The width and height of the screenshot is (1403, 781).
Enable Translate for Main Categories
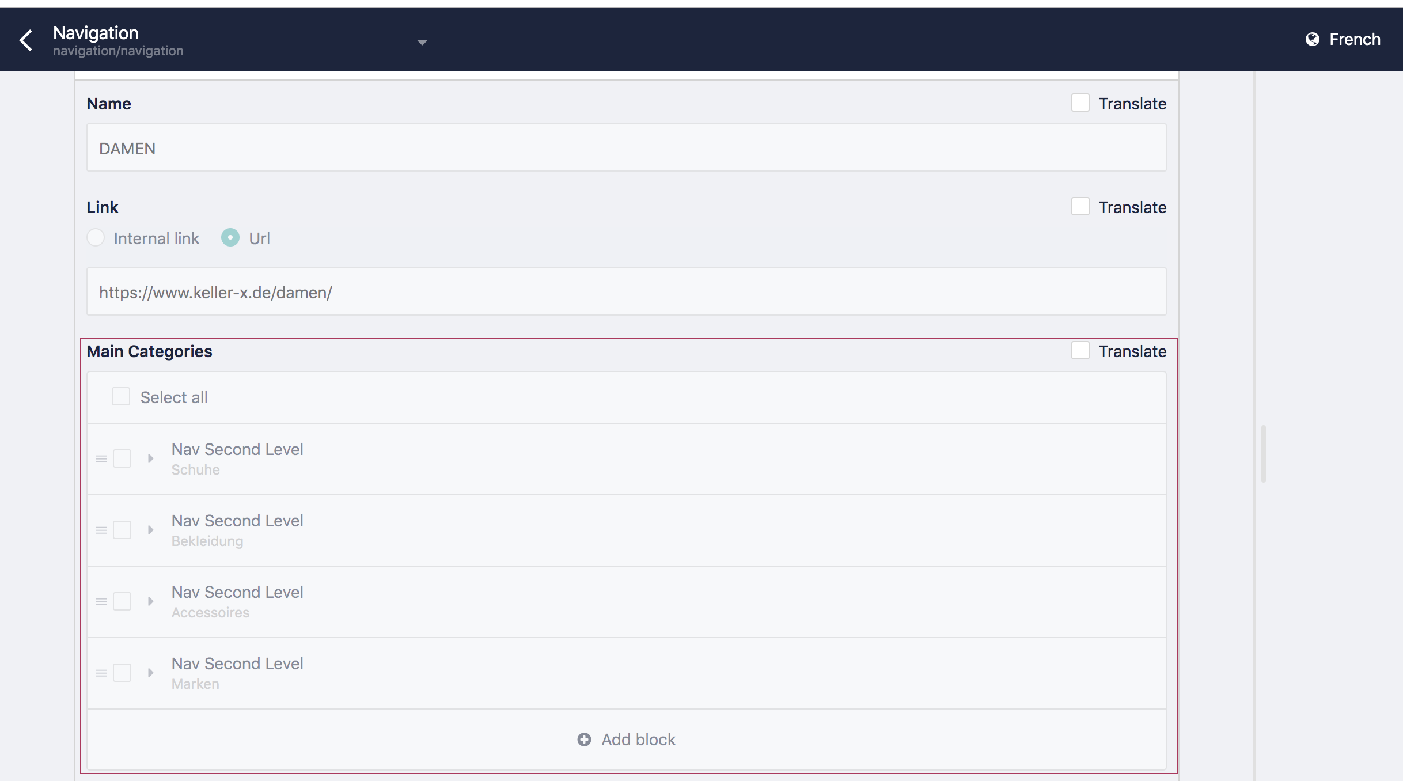1080,350
